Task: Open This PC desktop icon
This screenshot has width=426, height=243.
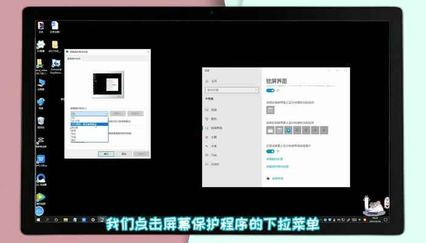Action: tap(41, 83)
